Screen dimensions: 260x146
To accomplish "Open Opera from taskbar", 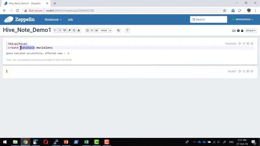I will coord(45,142).
